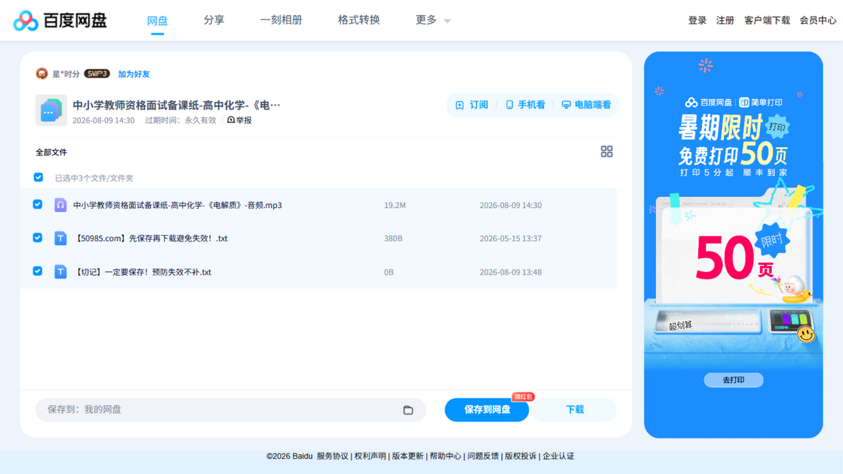Expand the 更多 dropdown menu
This screenshot has width=843, height=474.
[433, 20]
